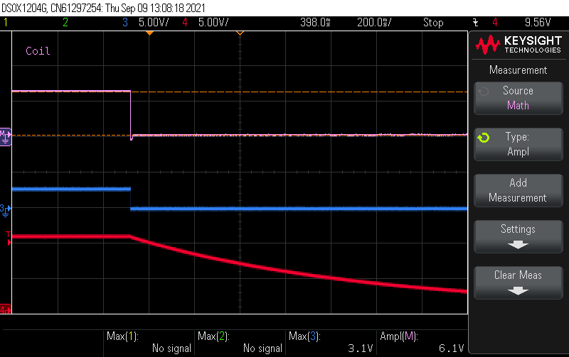Click the Measurement menu title
Image resolution: width=569 pixels, height=357 pixels.
(519, 70)
